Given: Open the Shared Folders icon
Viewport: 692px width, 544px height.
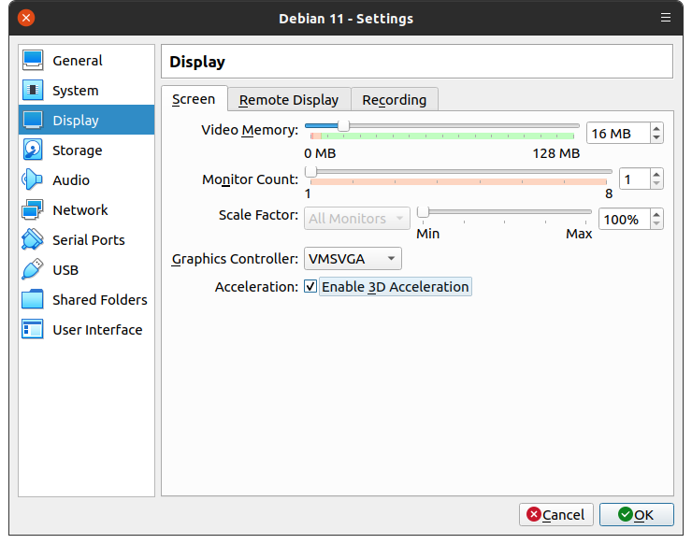Looking at the screenshot, I should [33, 300].
